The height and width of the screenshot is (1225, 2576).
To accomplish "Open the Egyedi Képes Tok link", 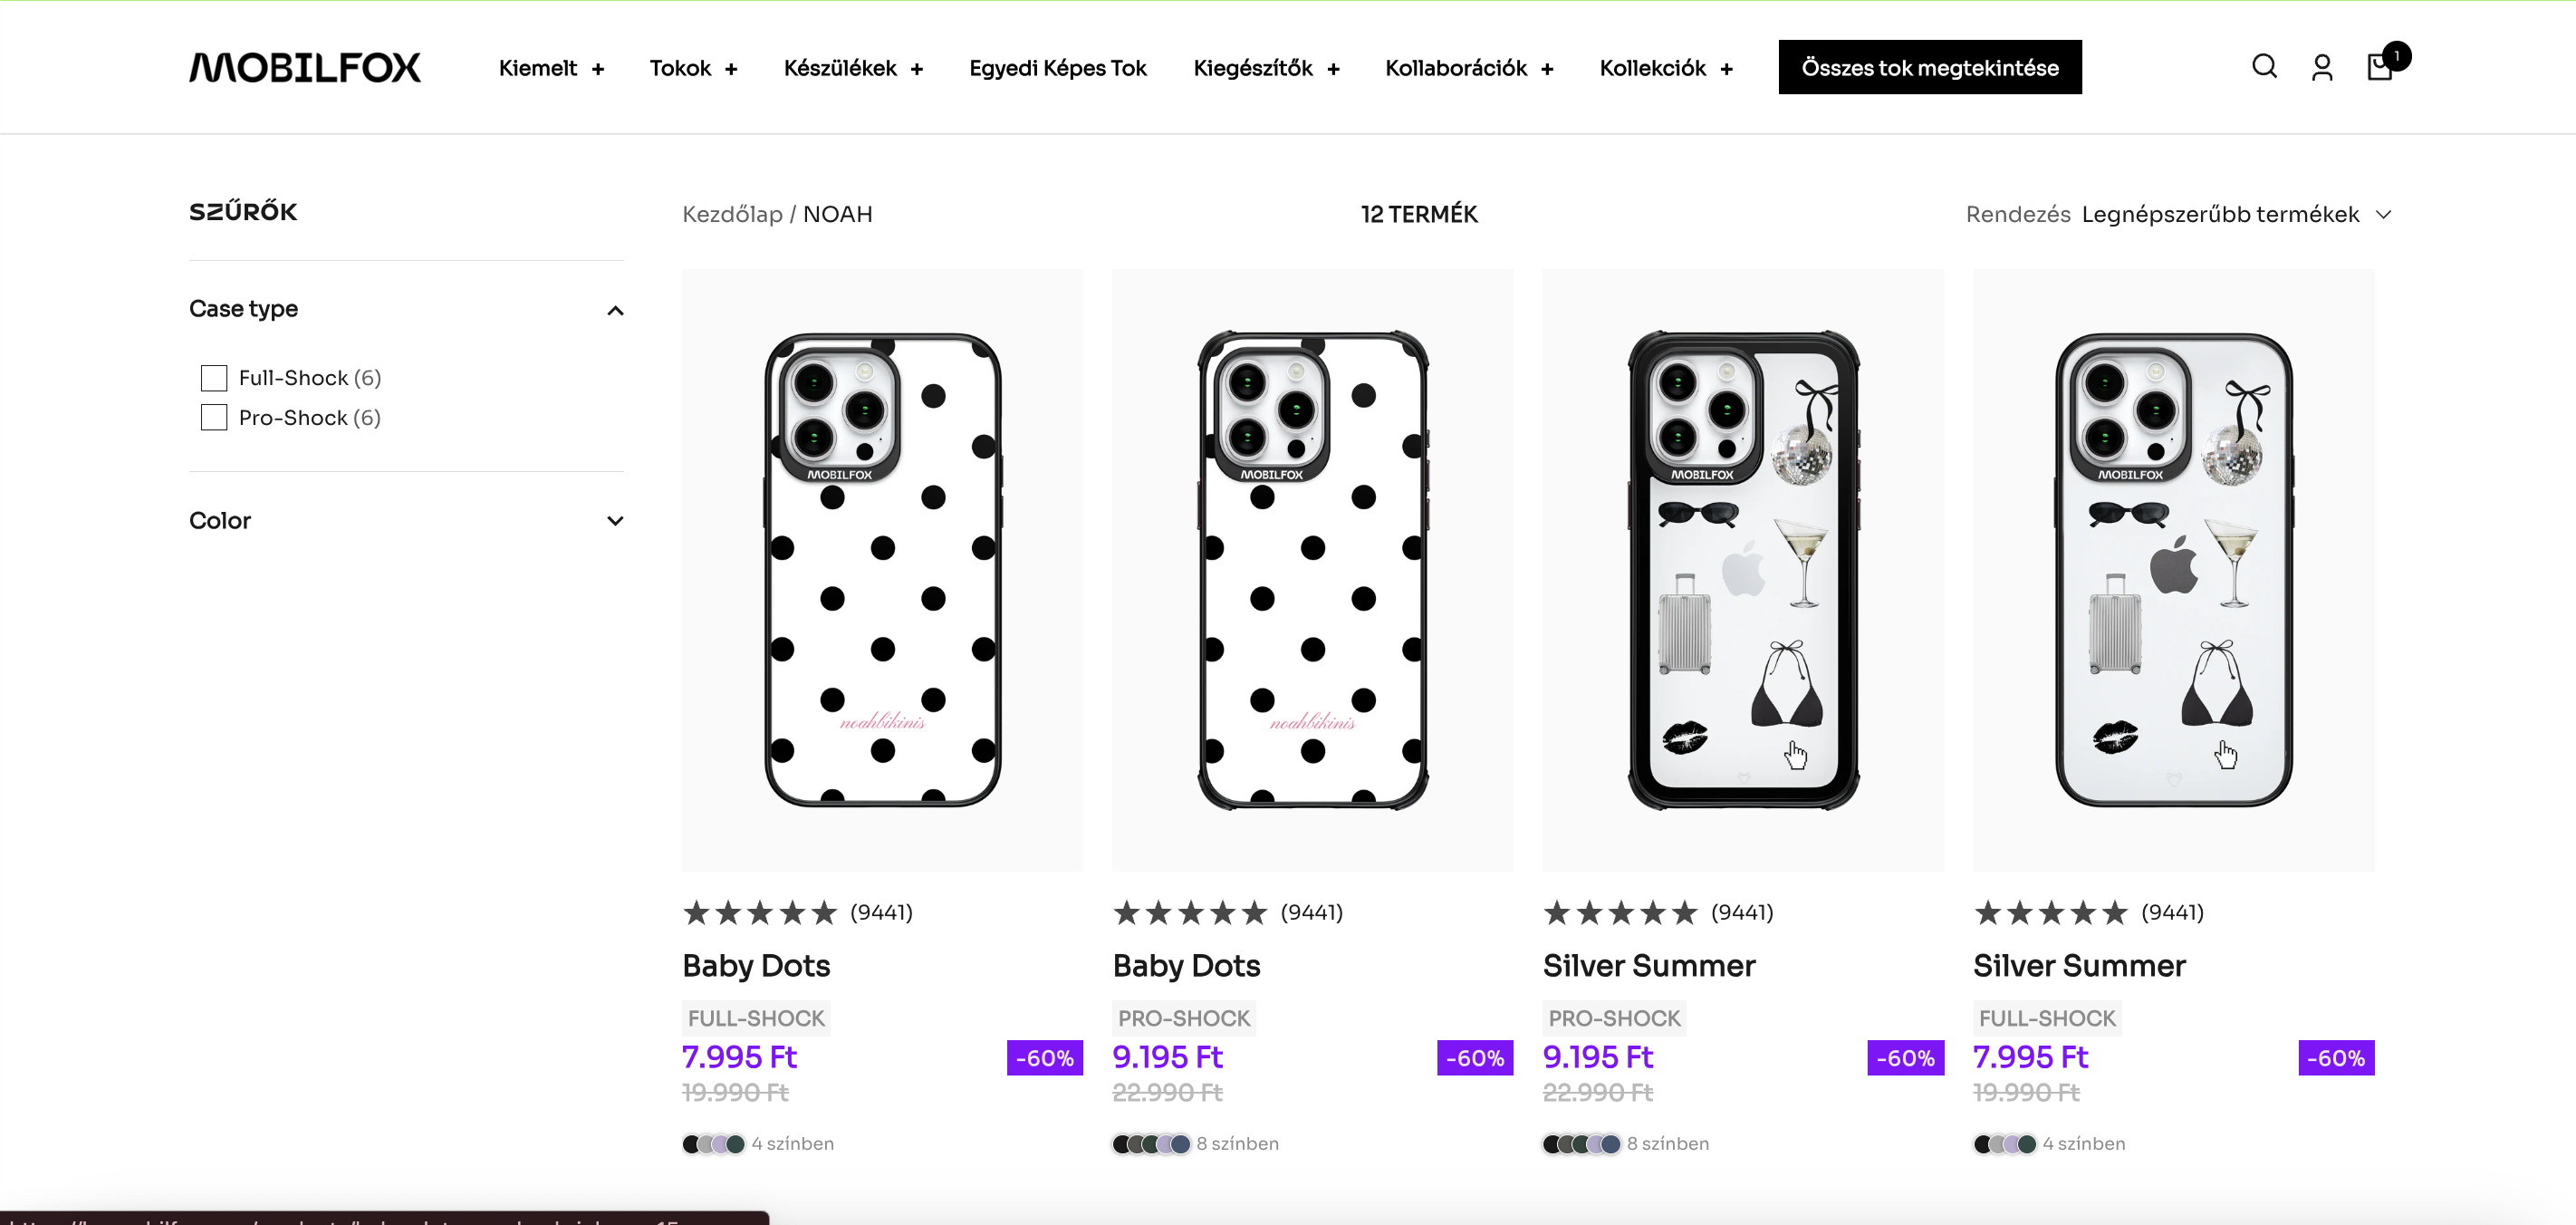I will (x=1057, y=68).
